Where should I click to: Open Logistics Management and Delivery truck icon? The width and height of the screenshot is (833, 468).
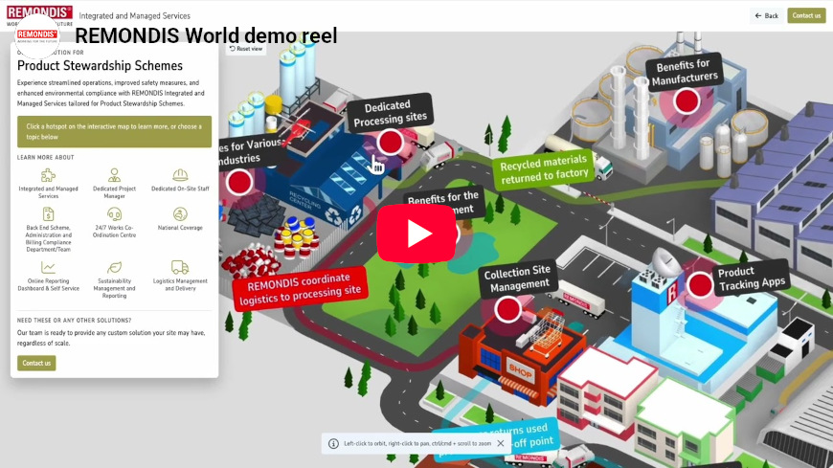(x=180, y=267)
